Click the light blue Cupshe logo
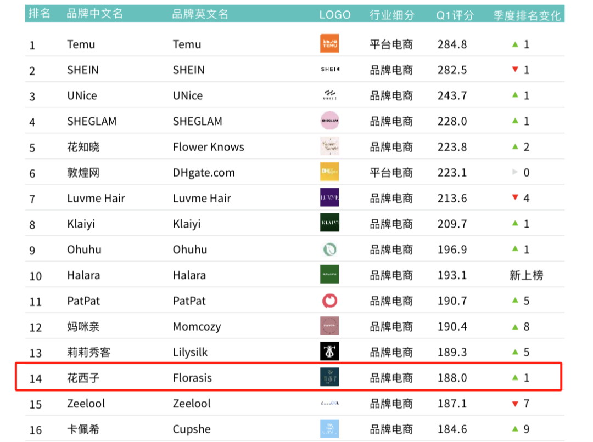This screenshot has width=593, height=442. tap(329, 428)
